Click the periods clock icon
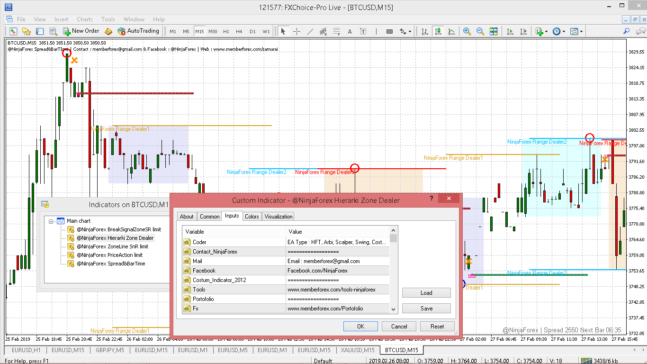Viewport: 647px width, 364px height. (x=557, y=31)
